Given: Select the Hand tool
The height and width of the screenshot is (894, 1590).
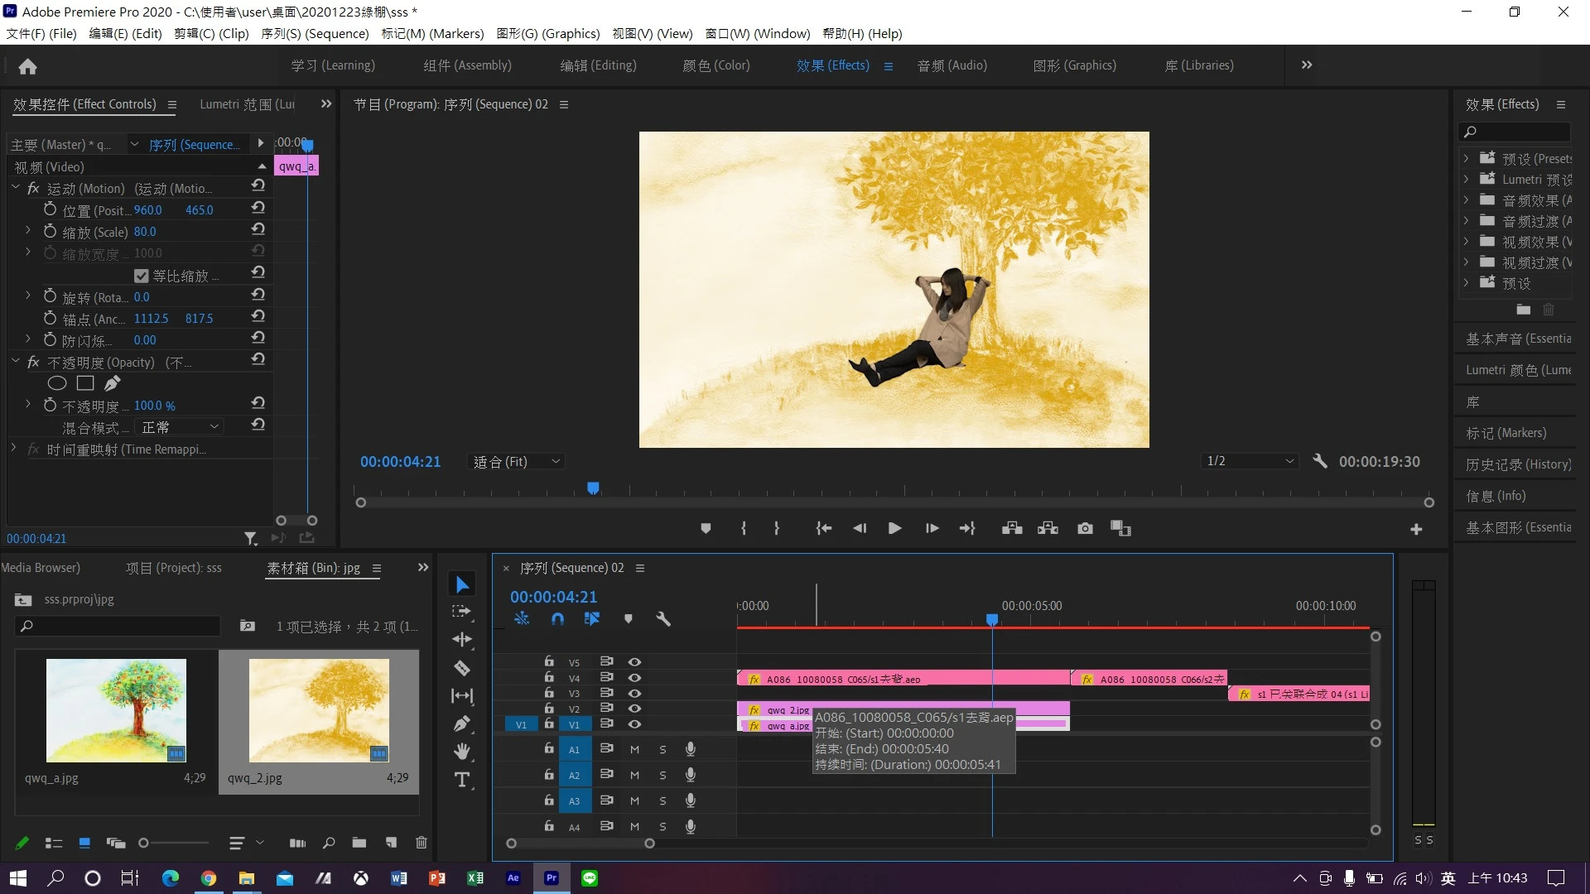Looking at the screenshot, I should pos(462,752).
